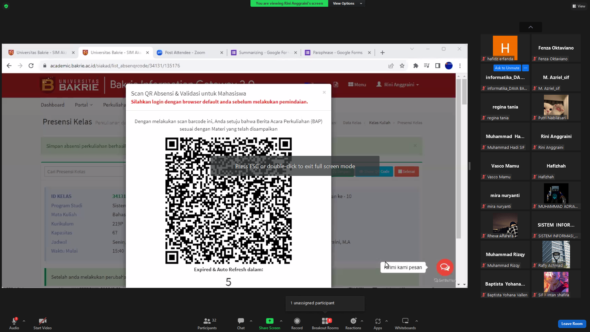Open Reactions menu

353,323
